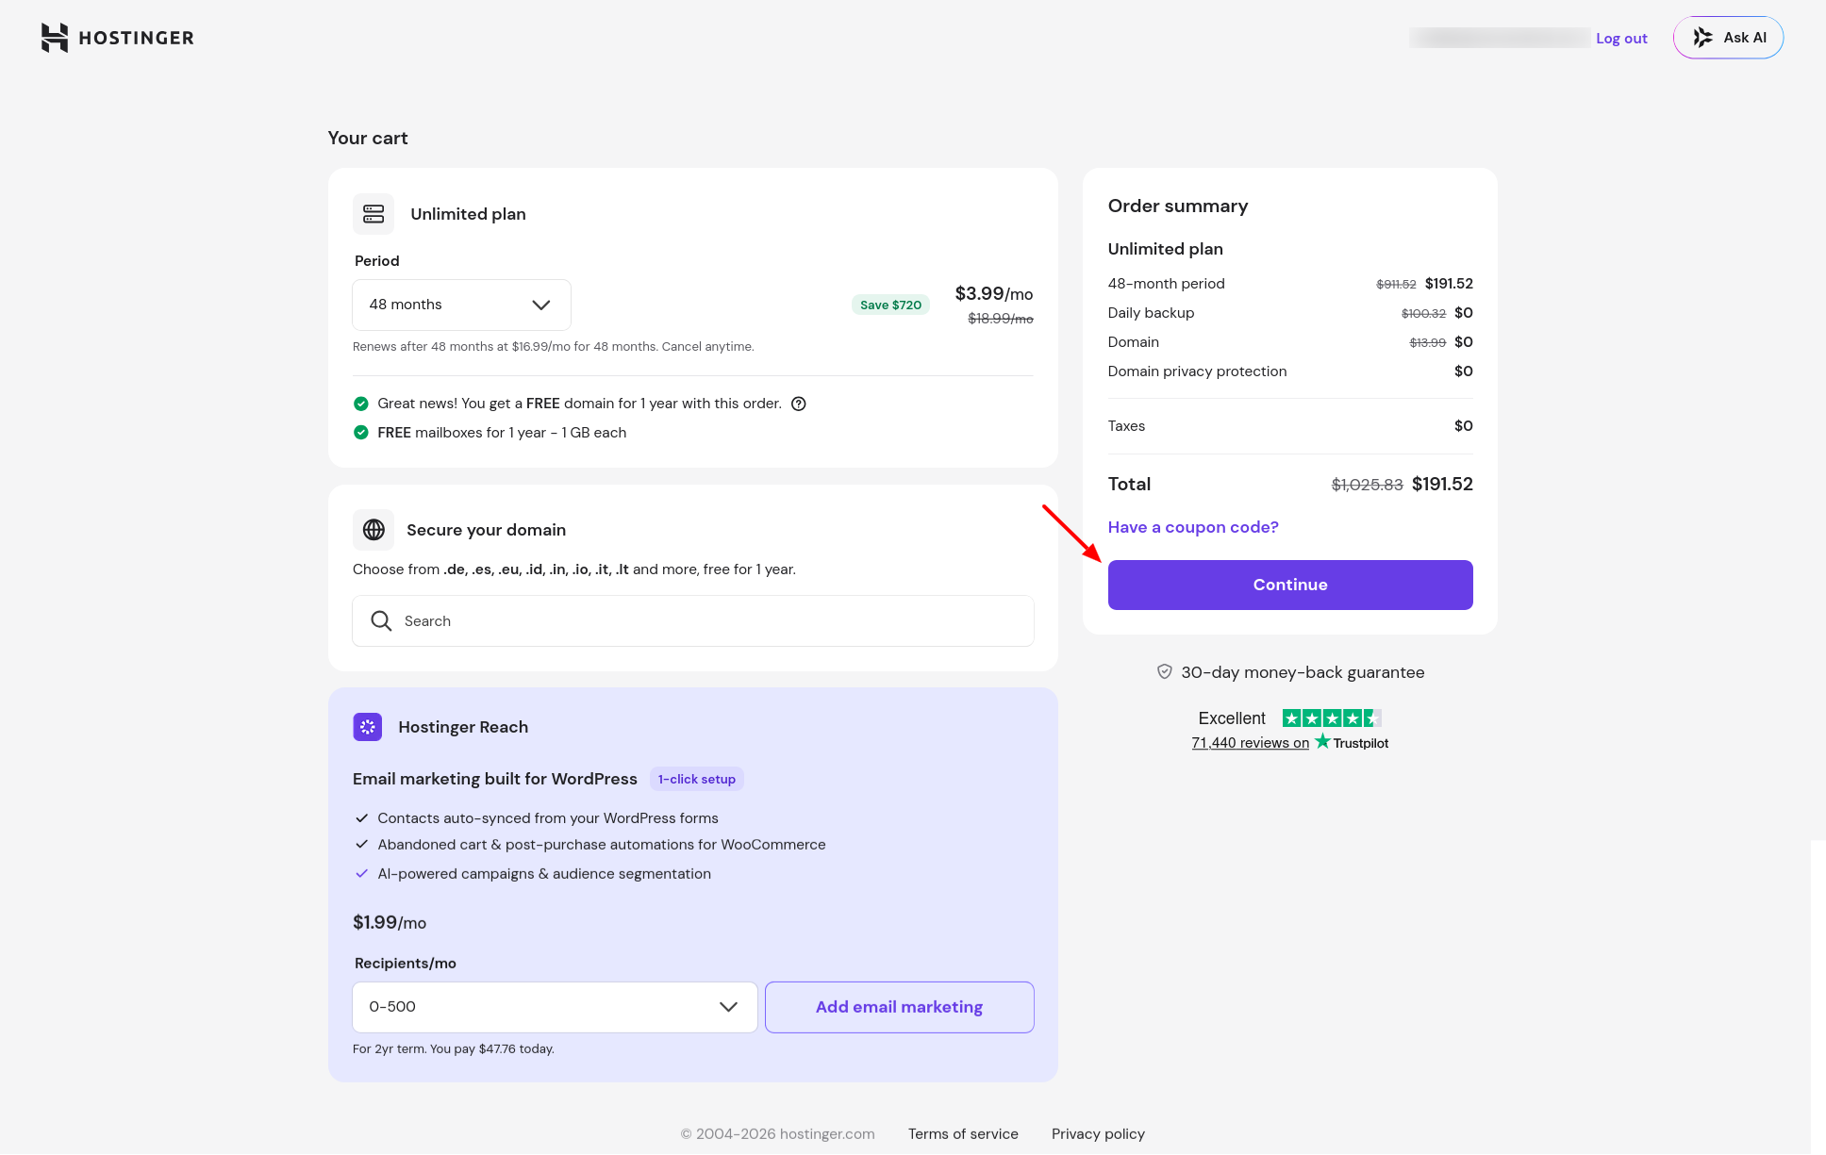Click the Trustpilot green star logo
Screen dimensions: 1826x1155
[1322, 741]
